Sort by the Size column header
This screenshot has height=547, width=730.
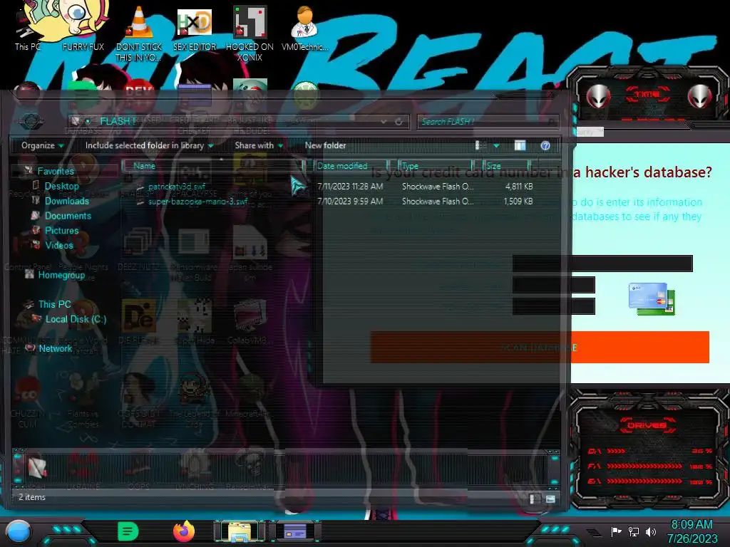point(507,166)
